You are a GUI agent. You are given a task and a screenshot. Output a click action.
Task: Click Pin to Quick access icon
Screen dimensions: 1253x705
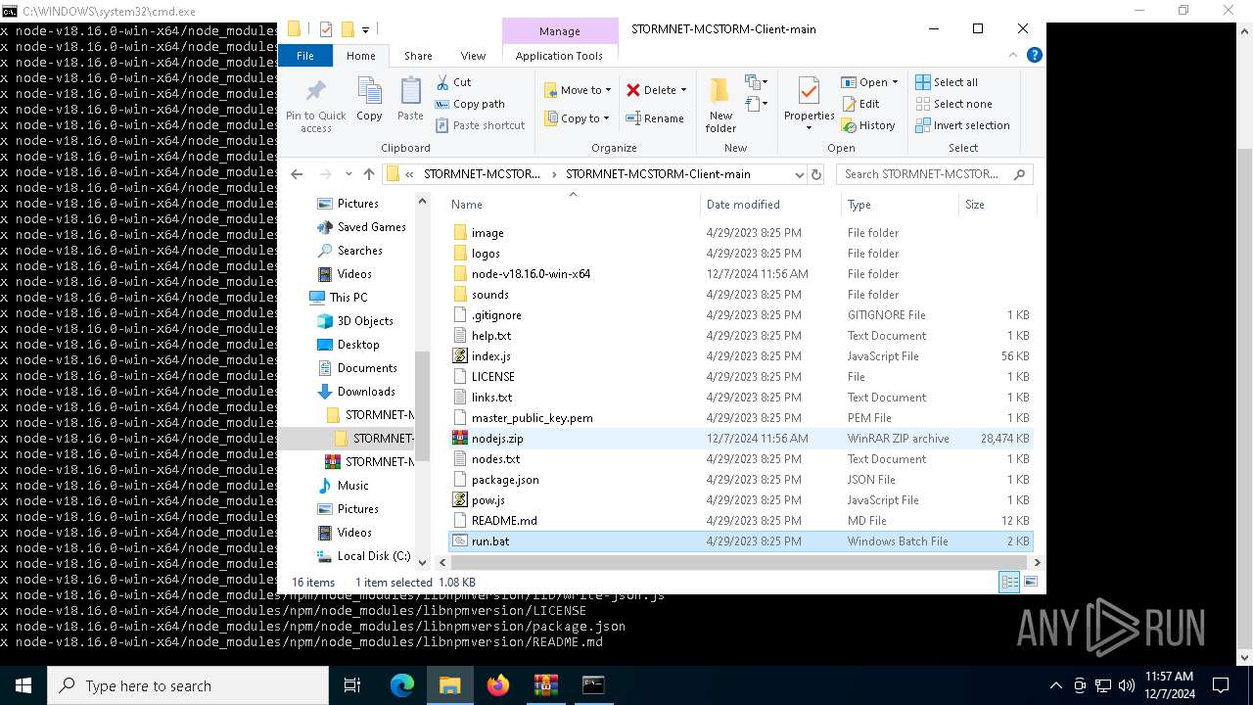pyautogui.click(x=316, y=92)
